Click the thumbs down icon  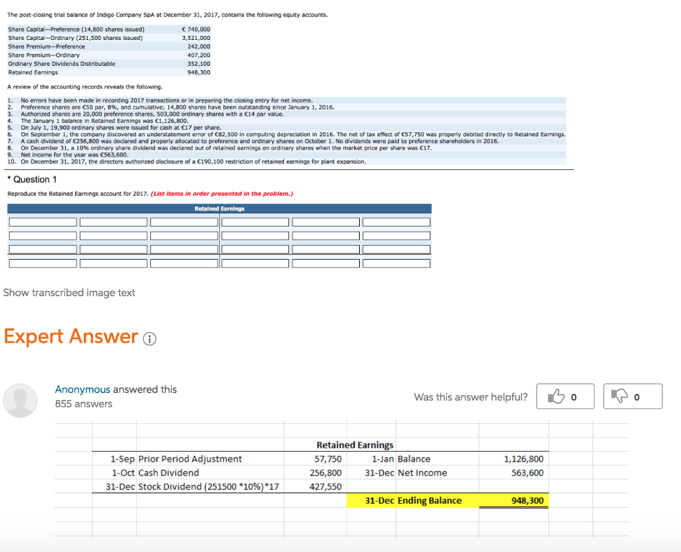pyautogui.click(x=624, y=396)
